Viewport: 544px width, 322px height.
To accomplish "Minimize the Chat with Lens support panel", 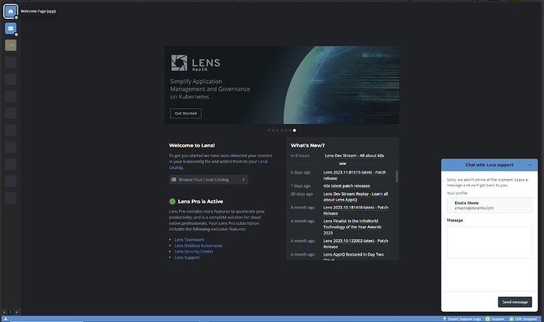I will pos(530,165).
